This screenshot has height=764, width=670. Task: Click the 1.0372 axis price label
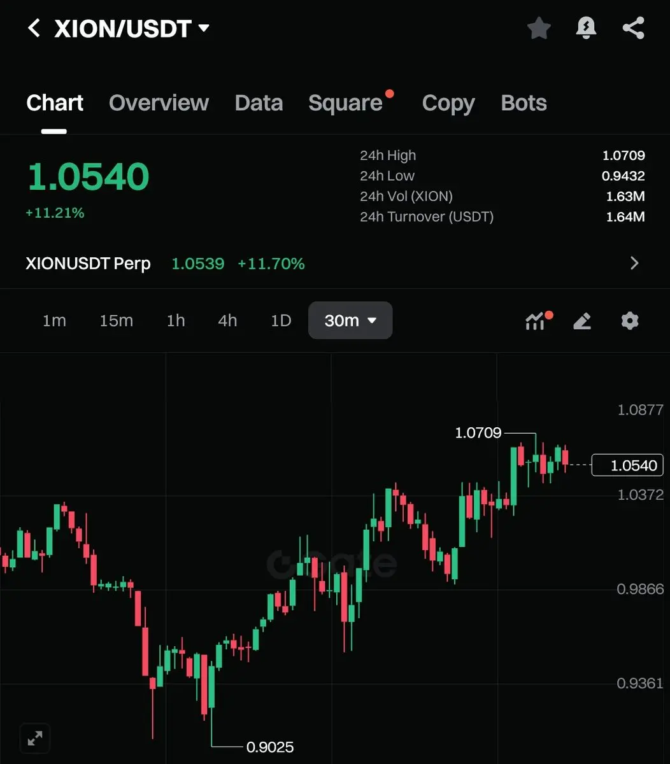pyautogui.click(x=641, y=495)
